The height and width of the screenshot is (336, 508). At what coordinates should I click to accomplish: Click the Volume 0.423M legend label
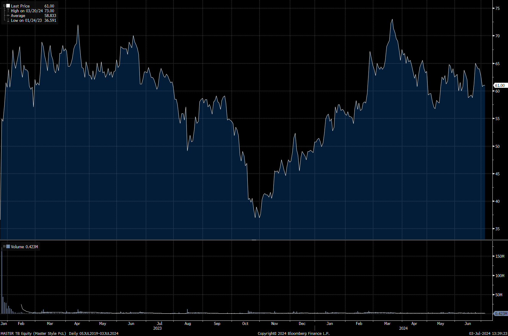24,247
